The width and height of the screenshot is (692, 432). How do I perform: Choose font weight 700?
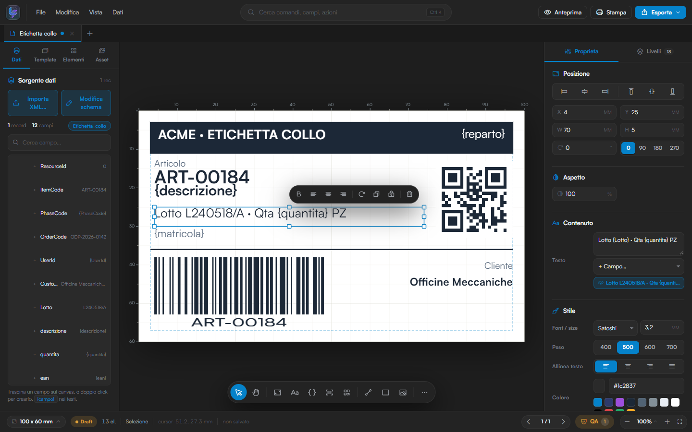pyautogui.click(x=672, y=347)
